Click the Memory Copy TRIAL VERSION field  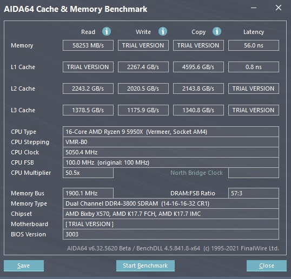point(199,45)
